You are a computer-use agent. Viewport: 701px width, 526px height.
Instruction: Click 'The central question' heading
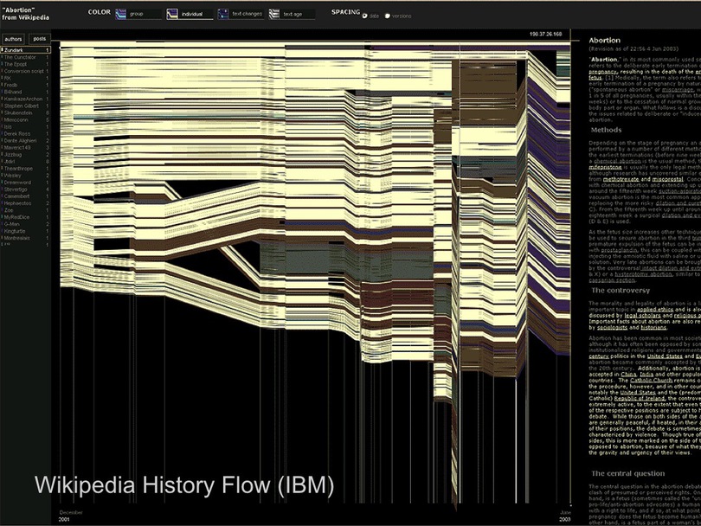pos(627,474)
